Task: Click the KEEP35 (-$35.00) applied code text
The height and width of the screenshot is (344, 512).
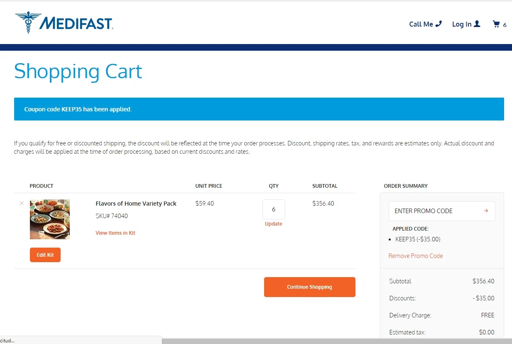Action: 418,239
